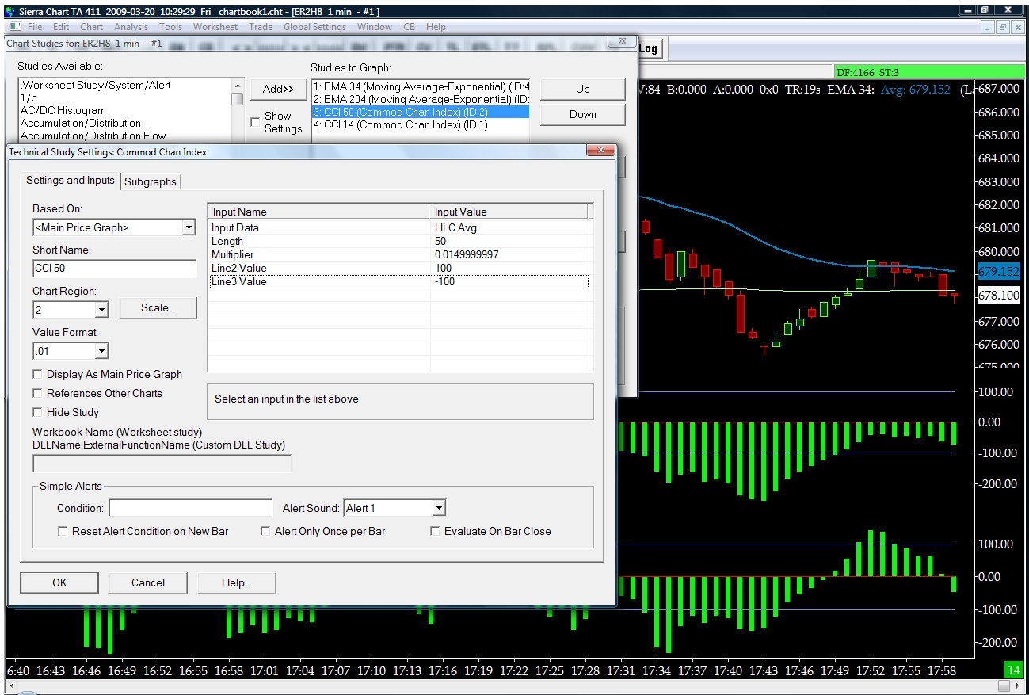Open the Based On dropdown

pyautogui.click(x=189, y=227)
